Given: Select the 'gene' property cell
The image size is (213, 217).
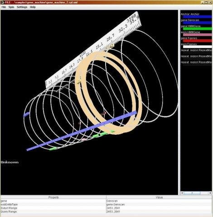Looking at the screenshot, I should tap(53, 201).
